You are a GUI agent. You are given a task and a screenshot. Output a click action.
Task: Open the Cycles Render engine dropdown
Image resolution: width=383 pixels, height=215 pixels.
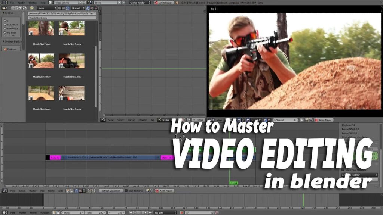[x=140, y=3]
